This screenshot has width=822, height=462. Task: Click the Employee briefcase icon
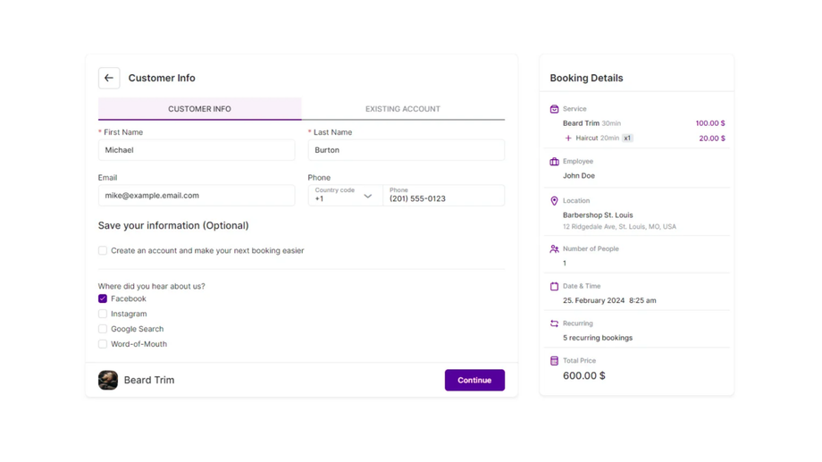[x=554, y=162]
